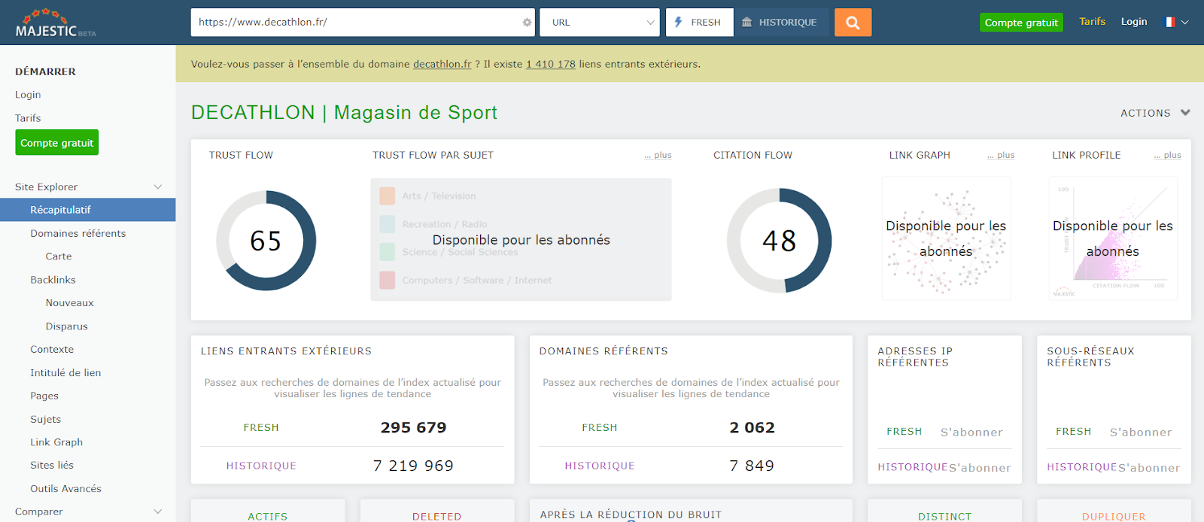1204x522 pixels.
Task: Click the Computers / Software color swatch
Action: click(388, 280)
